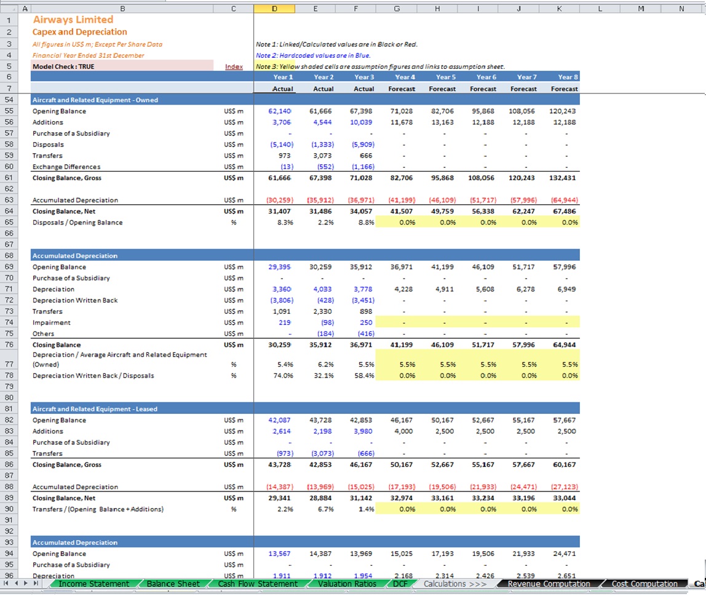Viewport: 706px width, 596px height.
Task: Select column K header
Action: point(559,9)
